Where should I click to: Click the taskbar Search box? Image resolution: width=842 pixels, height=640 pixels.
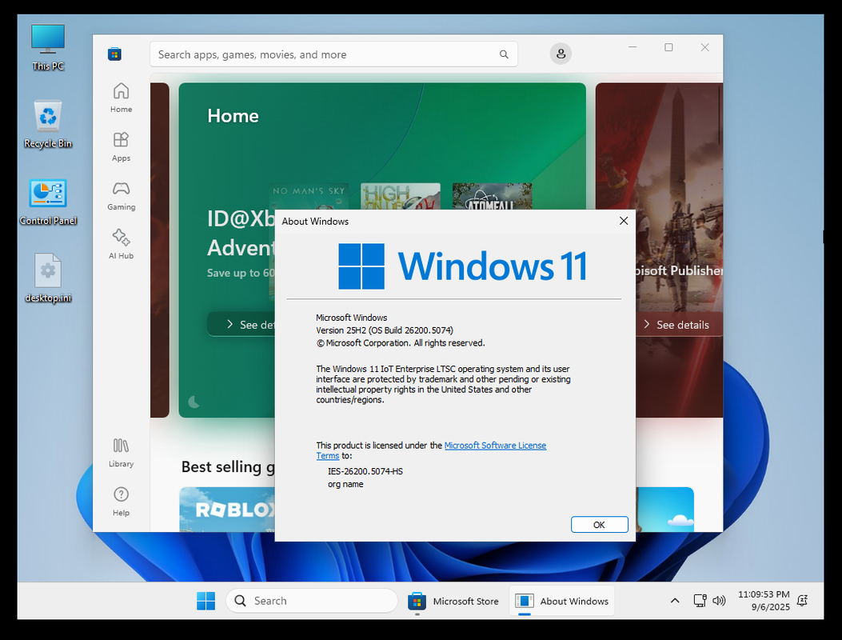click(312, 601)
